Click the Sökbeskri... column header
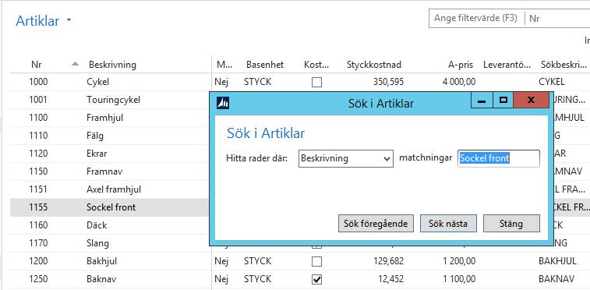This screenshot has height=290, width=590. [563, 65]
